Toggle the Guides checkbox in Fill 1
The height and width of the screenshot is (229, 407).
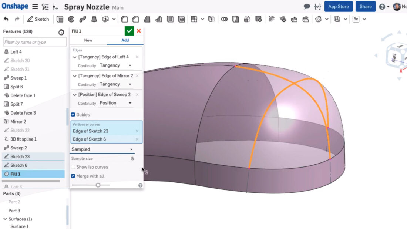pyautogui.click(x=73, y=115)
